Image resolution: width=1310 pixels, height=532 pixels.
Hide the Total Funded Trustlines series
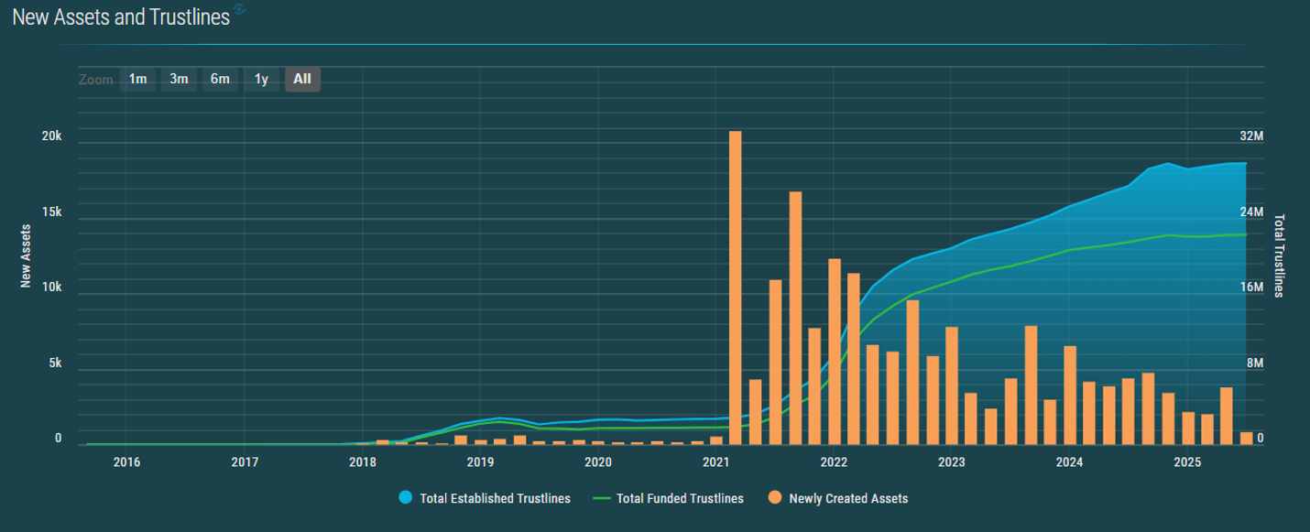[680, 498]
